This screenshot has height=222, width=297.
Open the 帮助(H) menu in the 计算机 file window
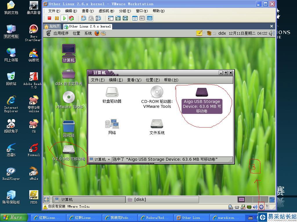(171, 80)
